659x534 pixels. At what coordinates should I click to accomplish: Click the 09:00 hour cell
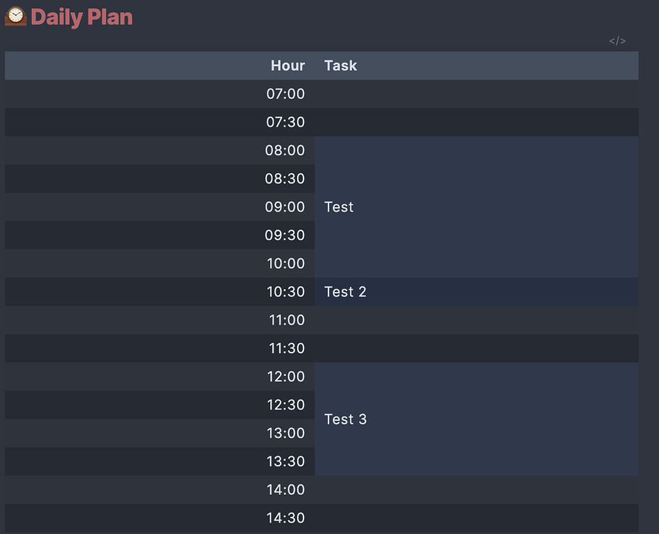click(x=286, y=206)
